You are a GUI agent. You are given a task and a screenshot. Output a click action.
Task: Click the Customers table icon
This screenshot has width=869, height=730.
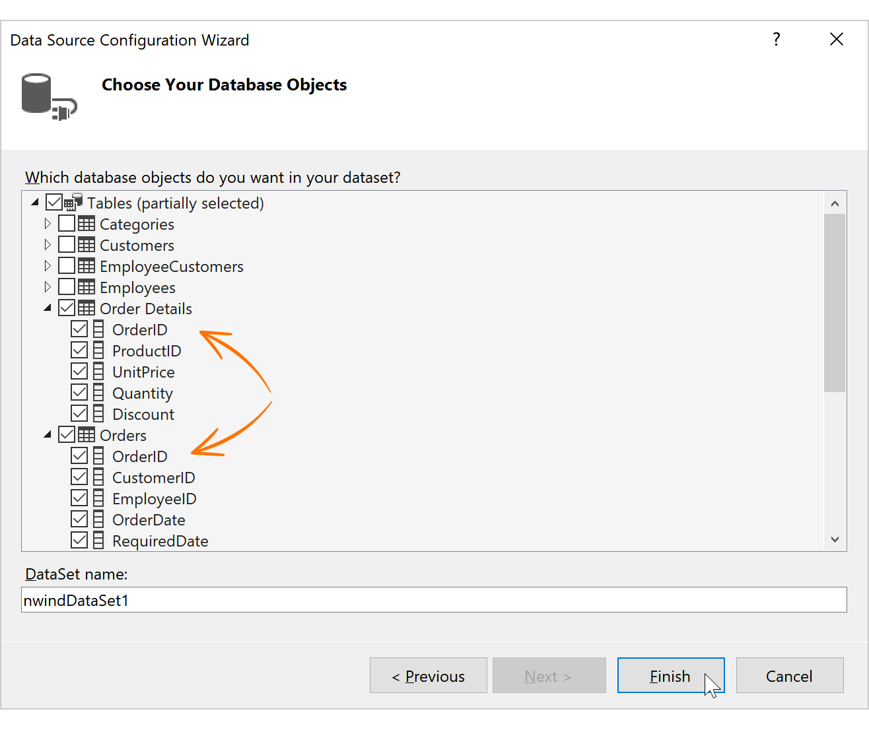pos(87,245)
